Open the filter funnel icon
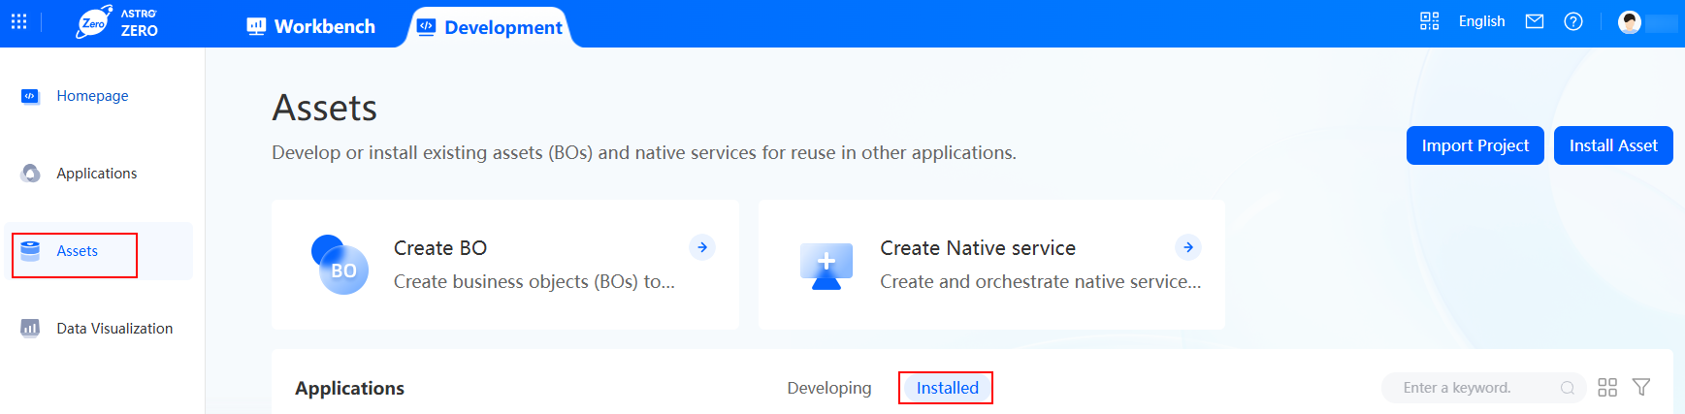The width and height of the screenshot is (1685, 414). (x=1641, y=388)
